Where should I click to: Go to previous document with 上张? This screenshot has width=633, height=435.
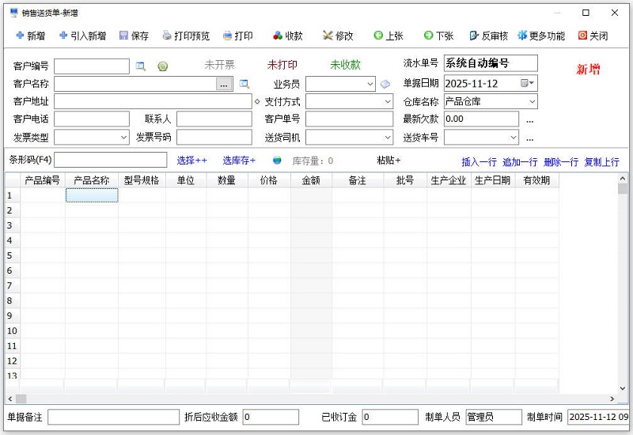388,36
